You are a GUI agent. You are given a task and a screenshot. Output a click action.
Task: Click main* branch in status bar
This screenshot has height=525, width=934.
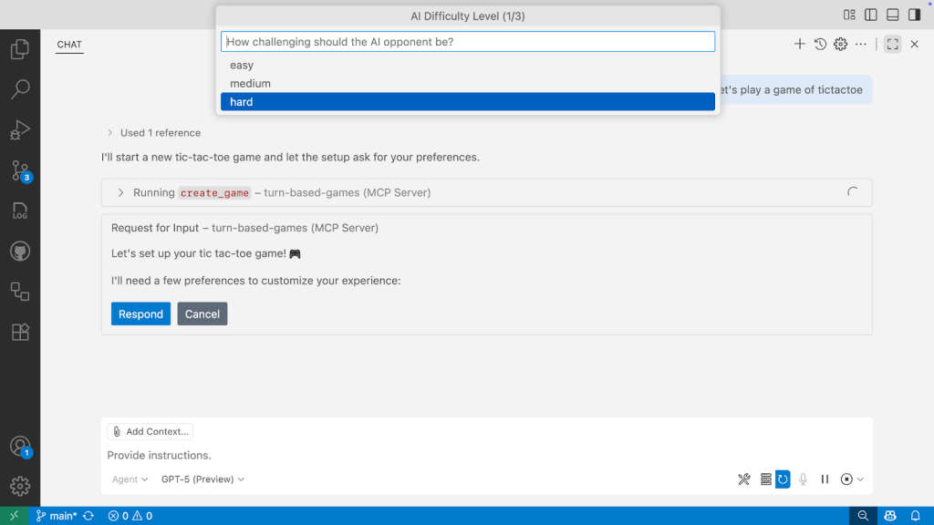tap(56, 516)
